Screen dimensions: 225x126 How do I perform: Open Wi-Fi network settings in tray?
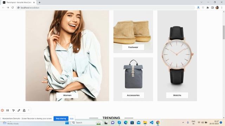click(x=199, y=122)
